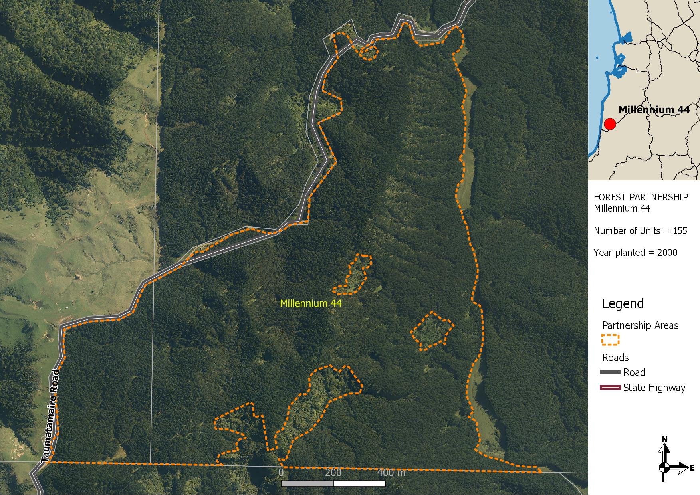The image size is (700, 495).
Task: Click the N letter atop the compass
Action: pyautogui.click(x=664, y=439)
